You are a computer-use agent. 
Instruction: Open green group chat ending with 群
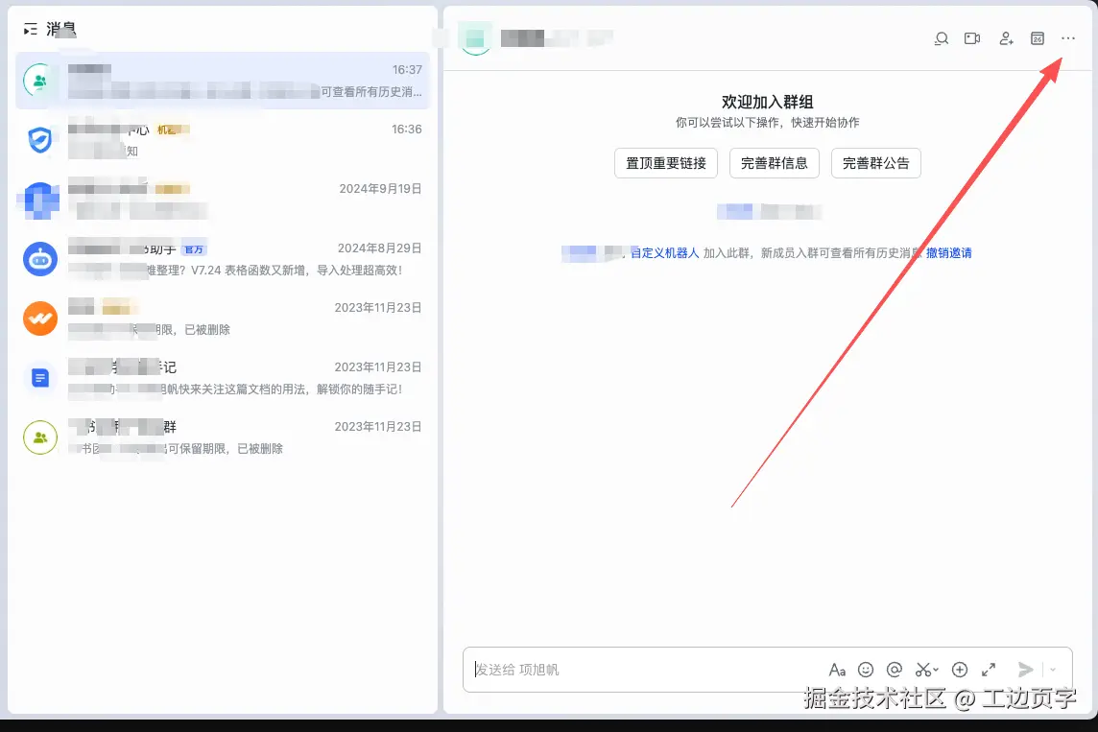pos(223,437)
